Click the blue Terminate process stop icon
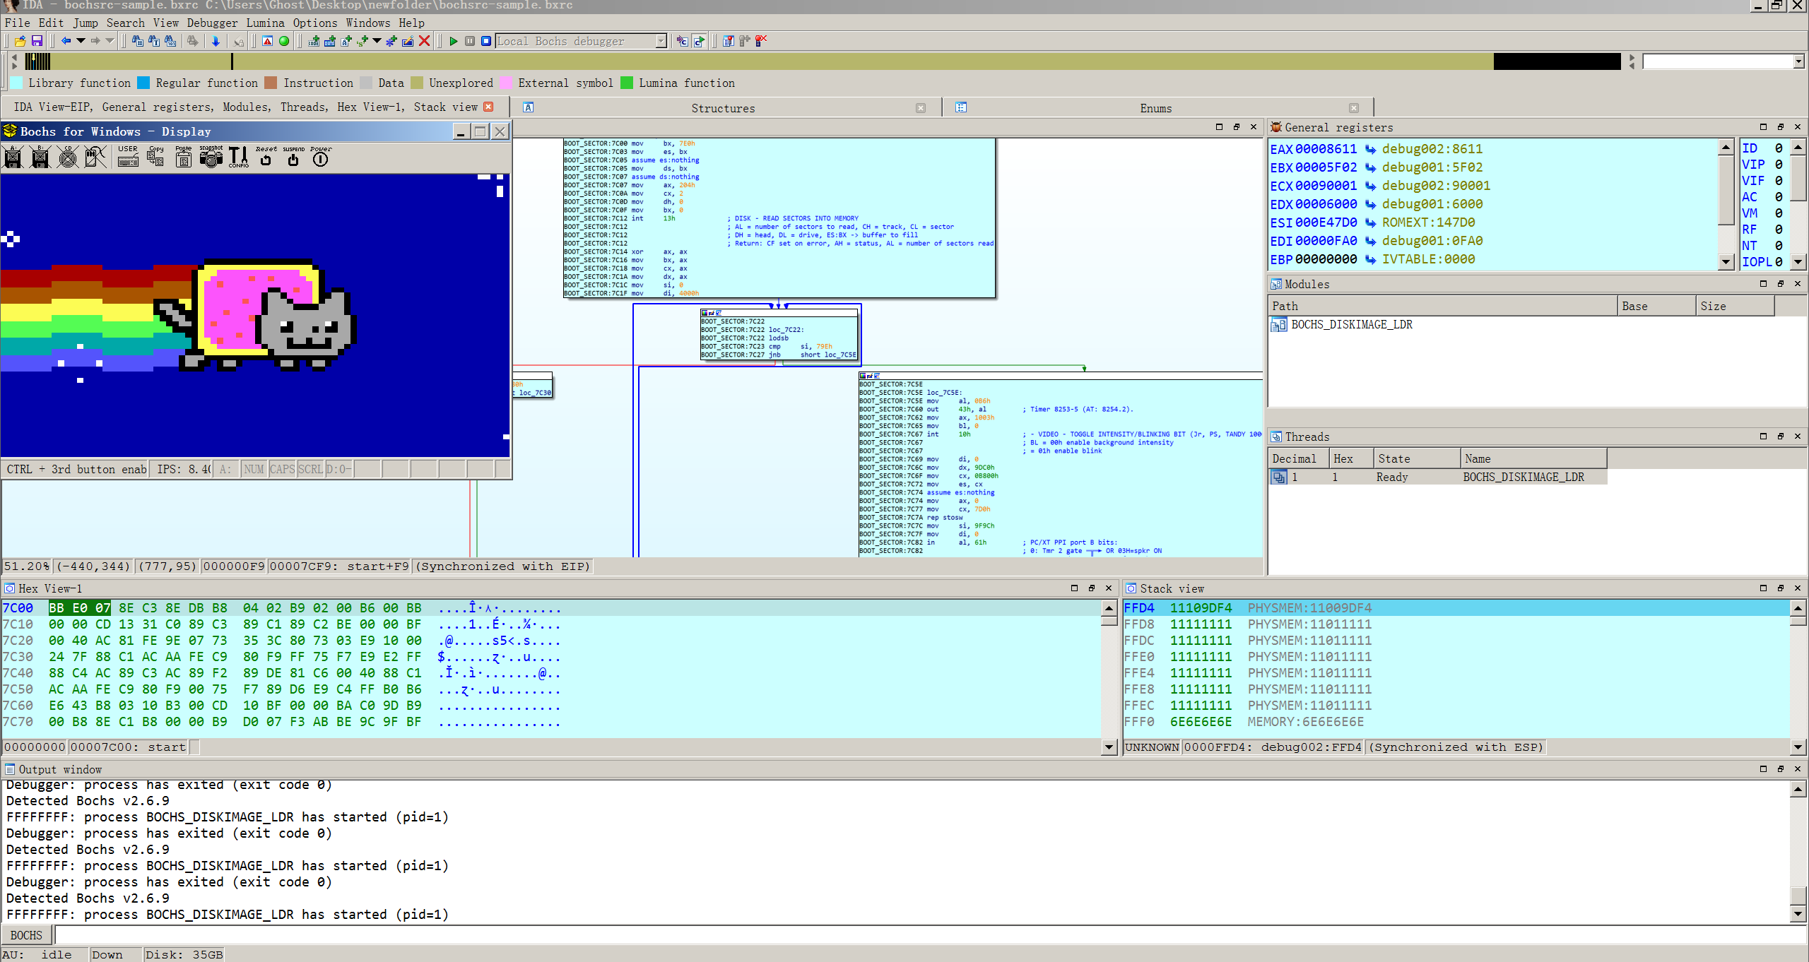The image size is (1809, 962). (486, 41)
